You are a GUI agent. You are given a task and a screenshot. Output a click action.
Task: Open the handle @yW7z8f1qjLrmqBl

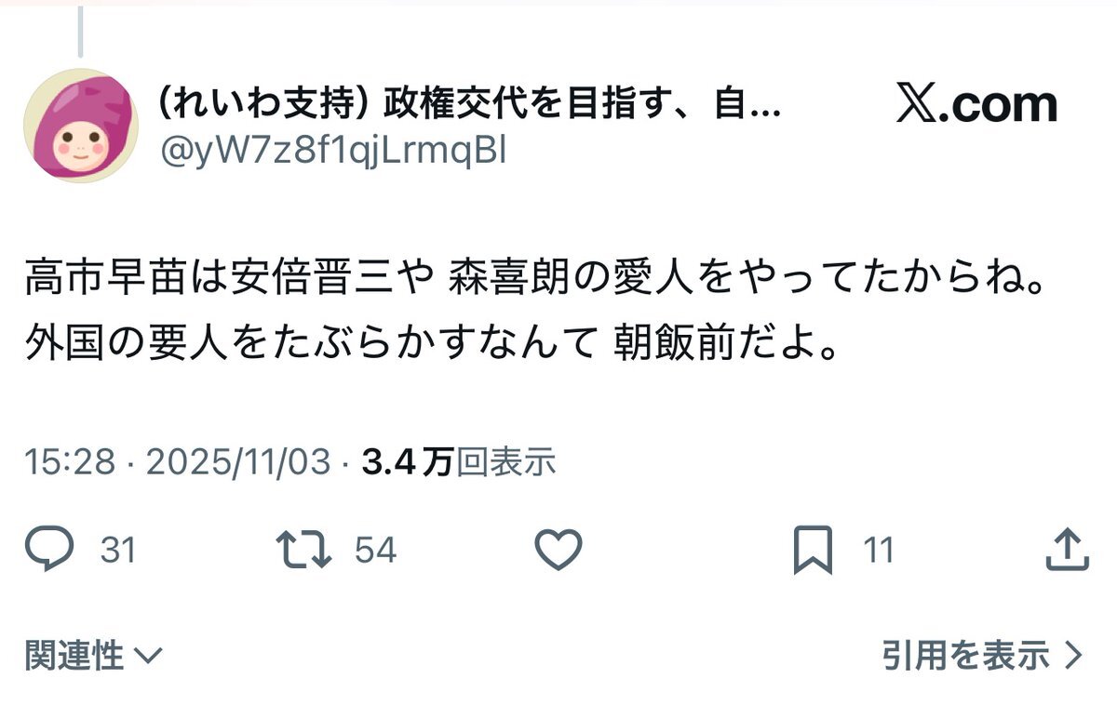[x=333, y=150]
